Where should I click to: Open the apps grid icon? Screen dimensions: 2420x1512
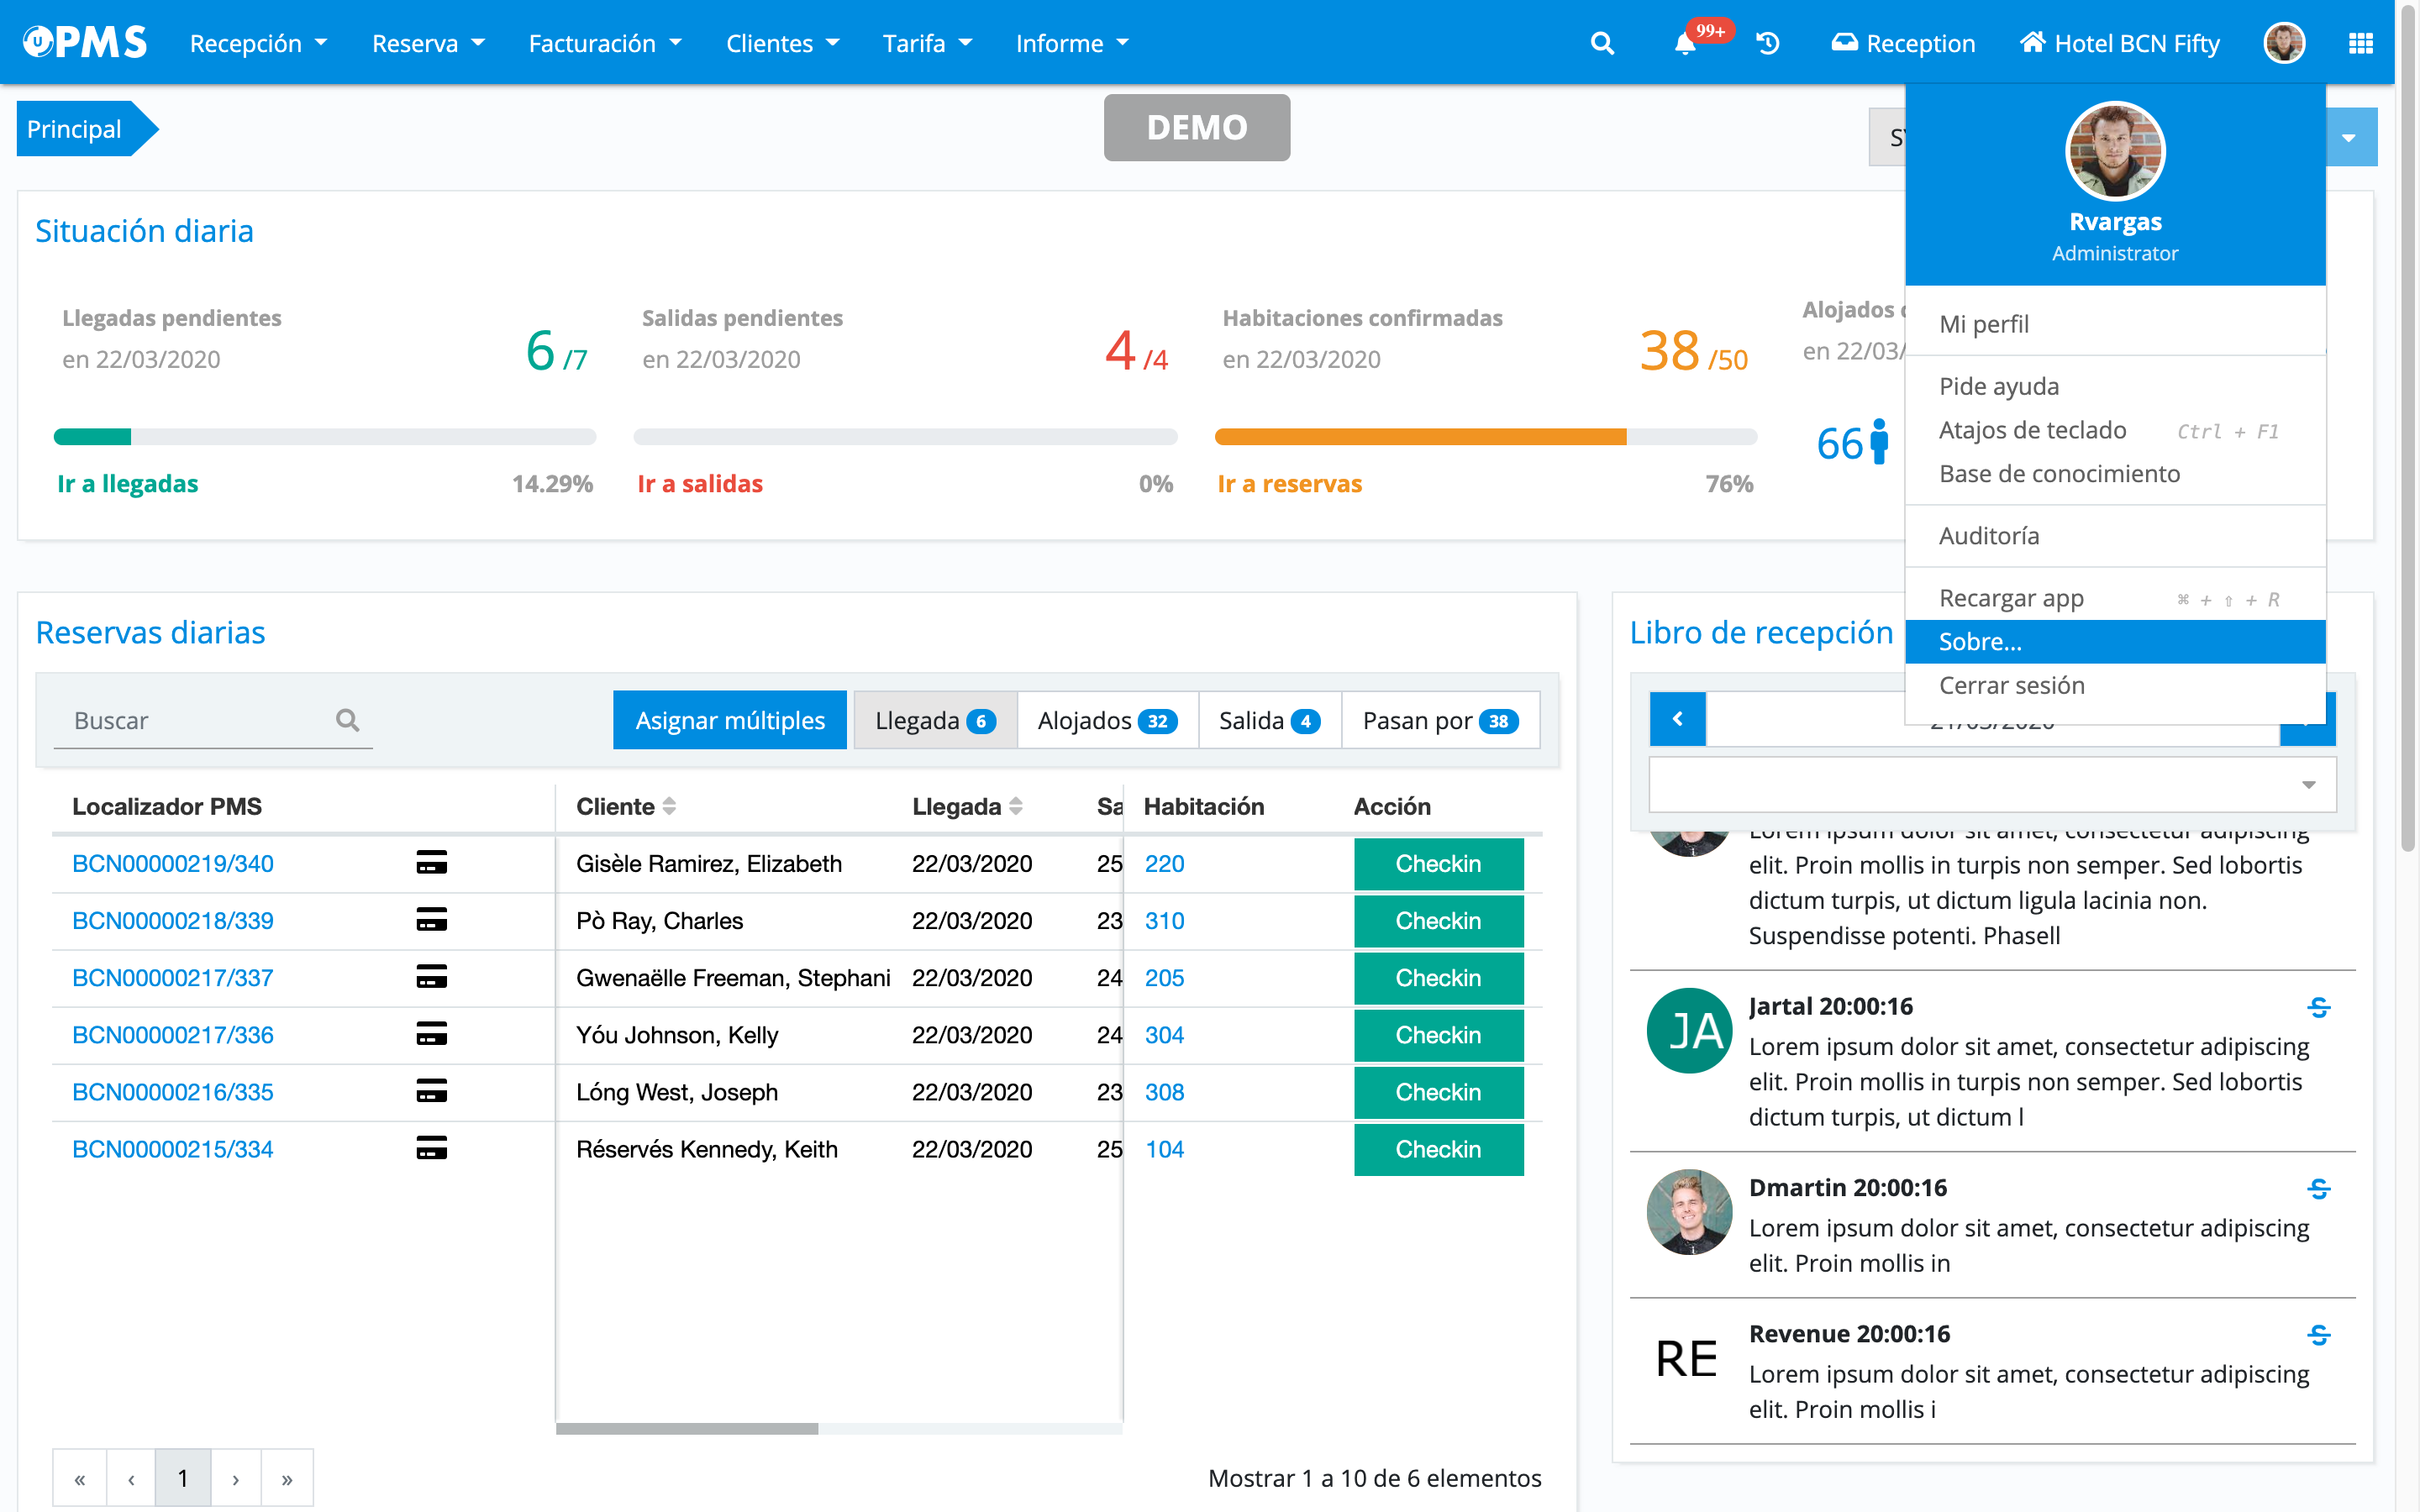tap(2360, 44)
